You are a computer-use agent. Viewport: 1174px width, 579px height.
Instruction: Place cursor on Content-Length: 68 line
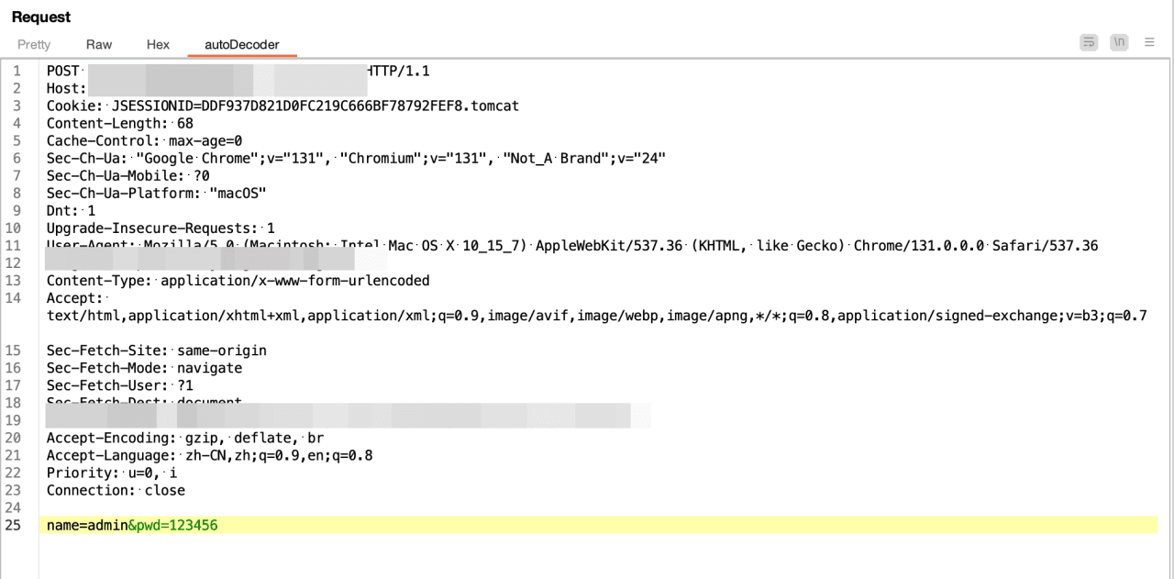click(x=120, y=124)
